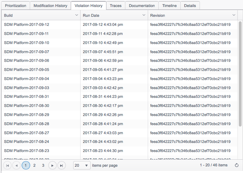Click run date 2017-08-23 4:44:30 pm

click(x=103, y=151)
